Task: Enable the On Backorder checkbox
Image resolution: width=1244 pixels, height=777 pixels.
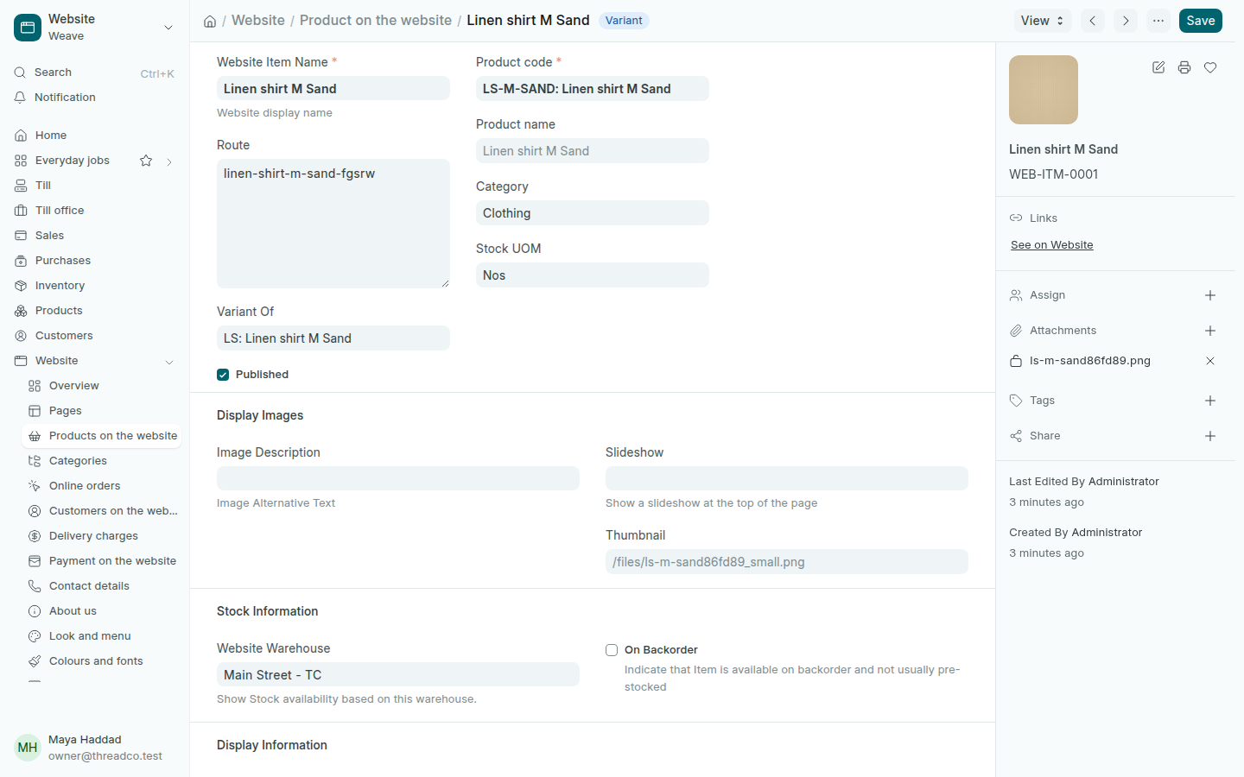Action: 612,650
